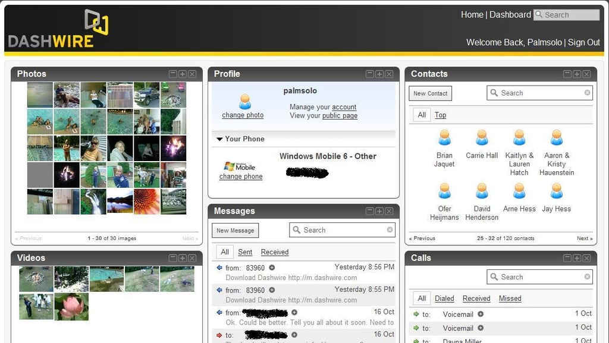
Task: Open the pink lotus flower video
Action: 71,307
